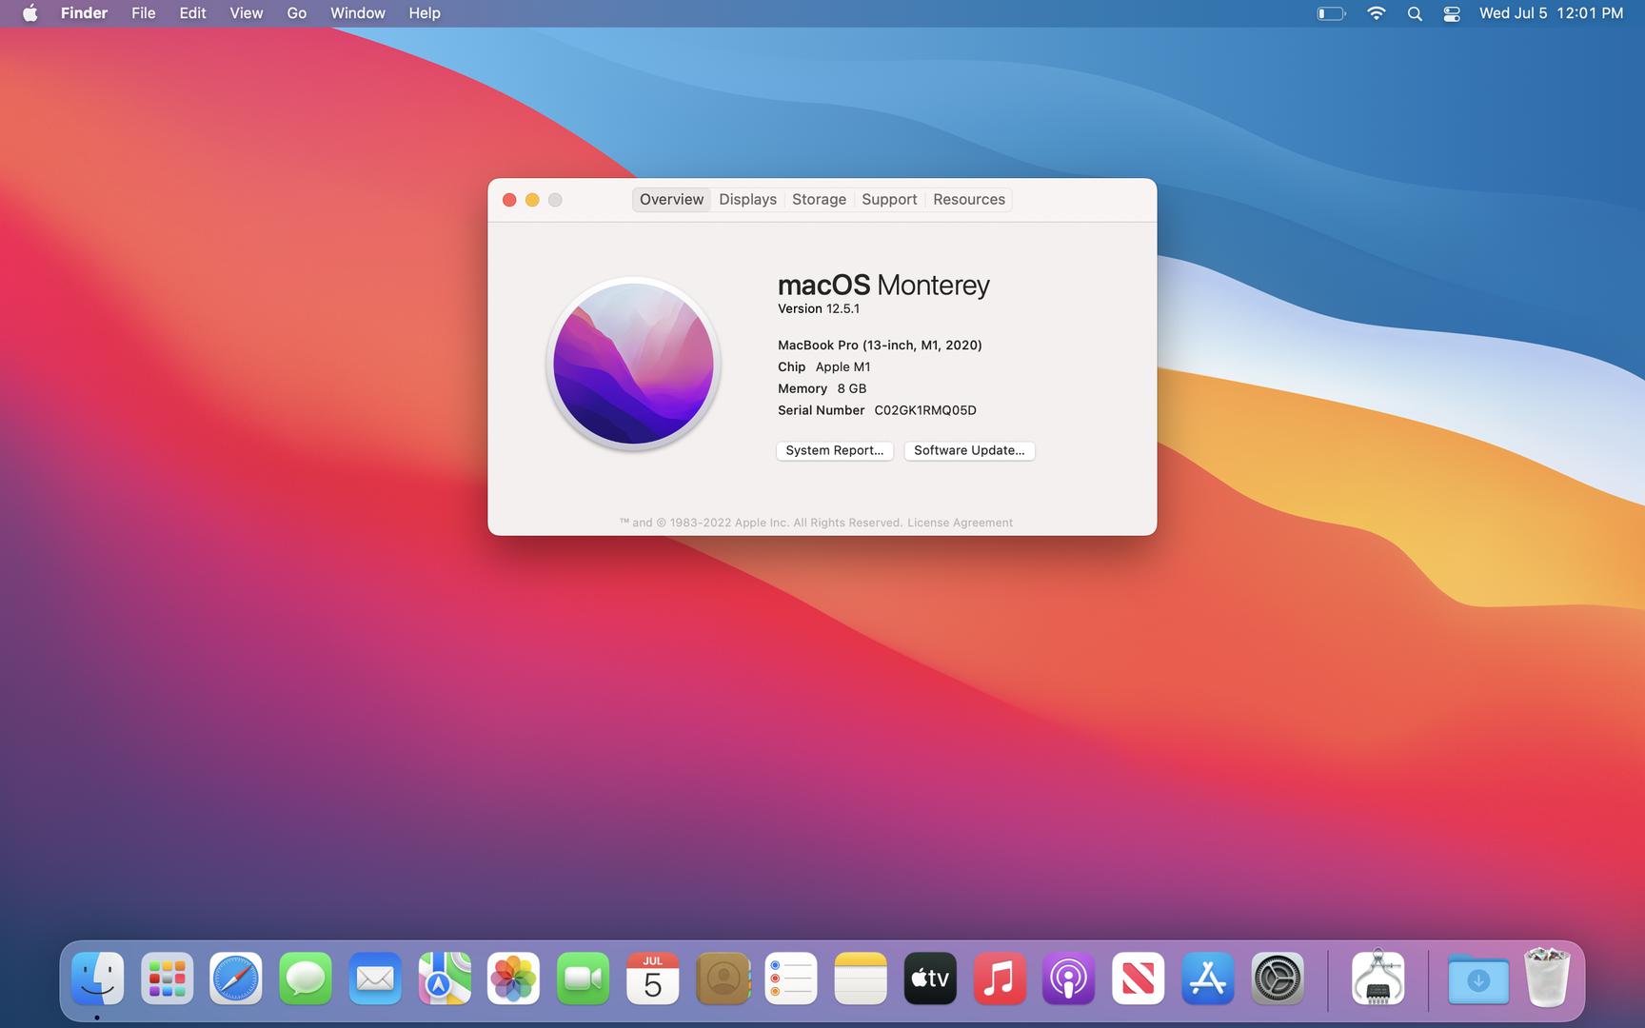Open the File menu
1645x1028 pixels.
tap(144, 13)
